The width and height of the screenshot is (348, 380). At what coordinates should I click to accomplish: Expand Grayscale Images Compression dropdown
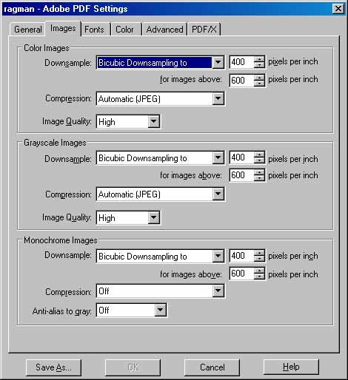pos(218,194)
